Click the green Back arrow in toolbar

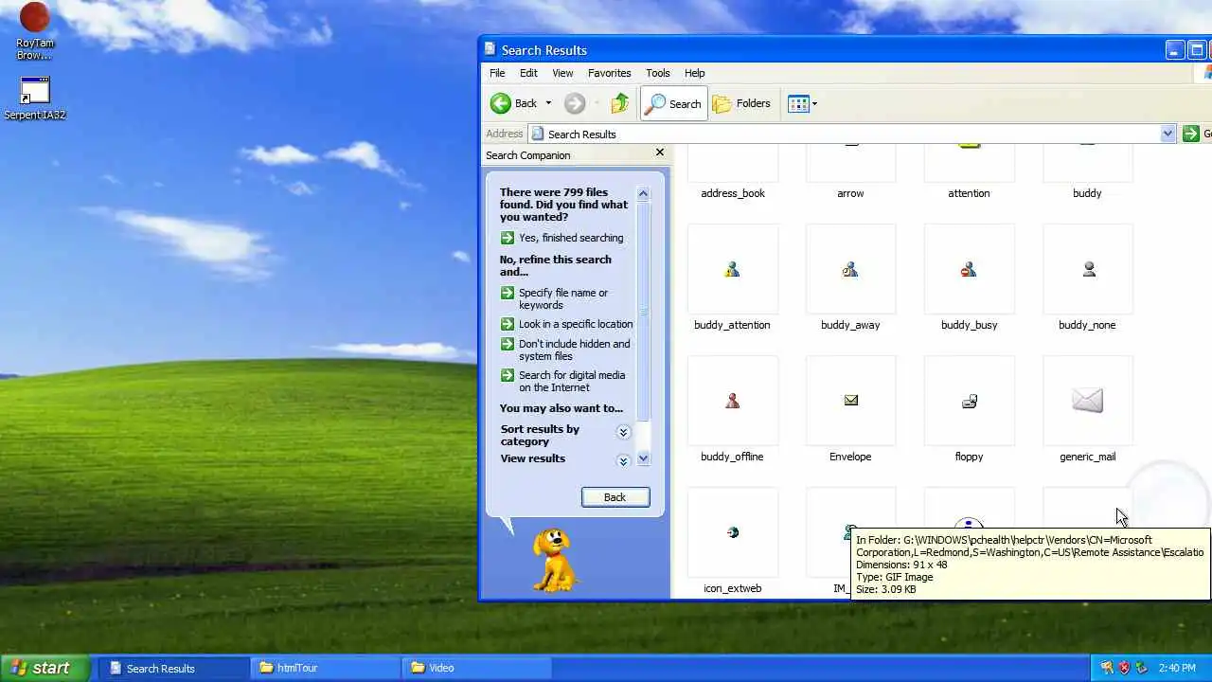501,103
